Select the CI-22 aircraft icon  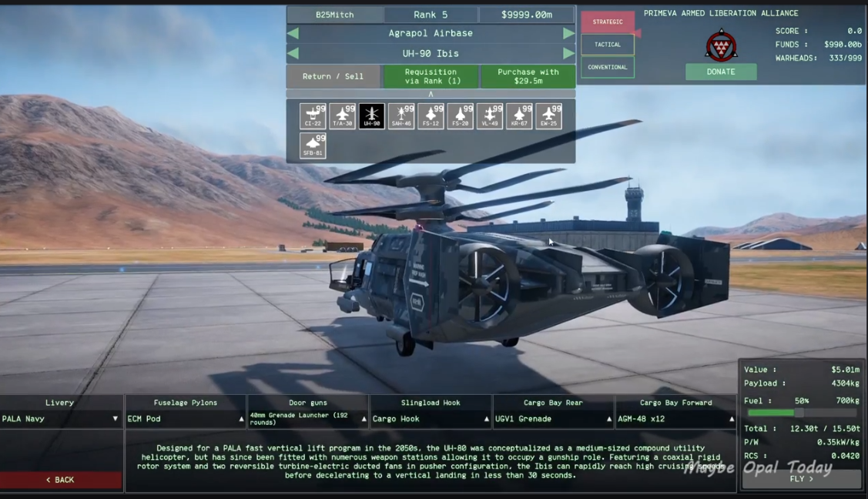pyautogui.click(x=313, y=116)
